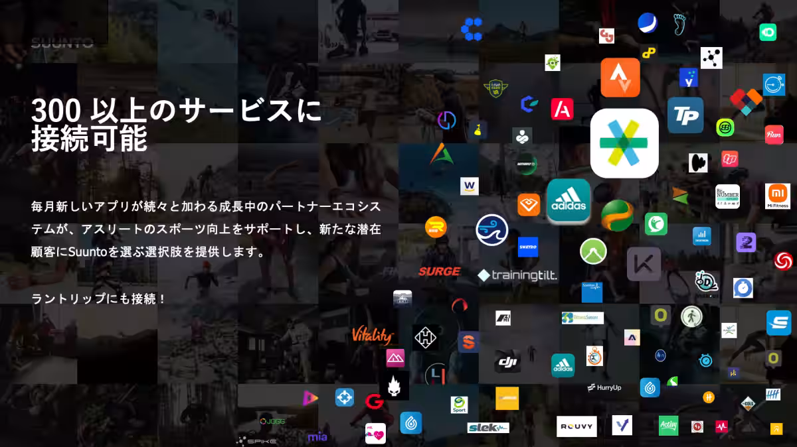
Task: Select the white network nodes icon
Action: click(x=711, y=58)
